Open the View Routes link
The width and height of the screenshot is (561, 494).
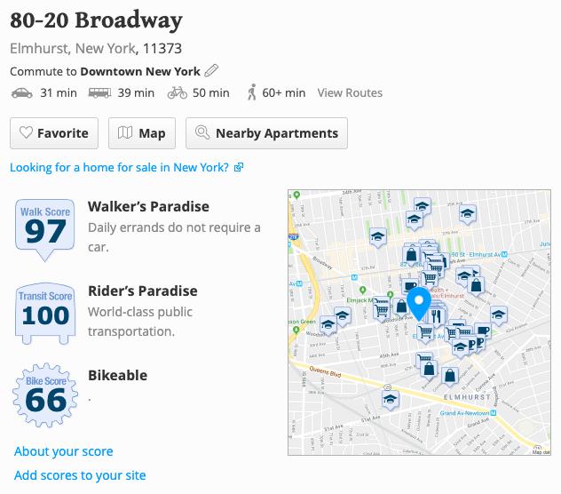(x=350, y=92)
